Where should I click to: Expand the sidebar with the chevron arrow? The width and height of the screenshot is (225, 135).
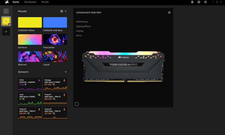6,11
